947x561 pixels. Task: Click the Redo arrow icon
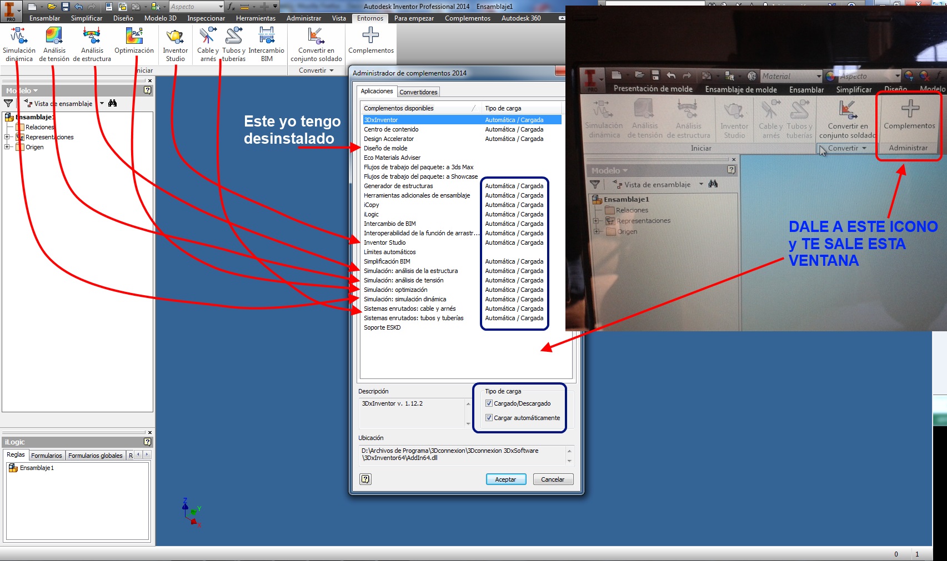(x=91, y=7)
